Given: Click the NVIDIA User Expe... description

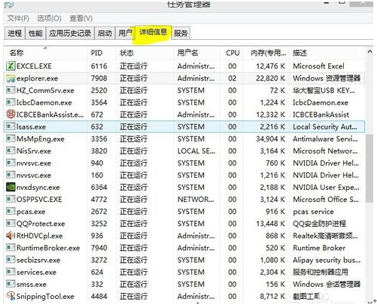Looking at the screenshot, I should (326, 188).
